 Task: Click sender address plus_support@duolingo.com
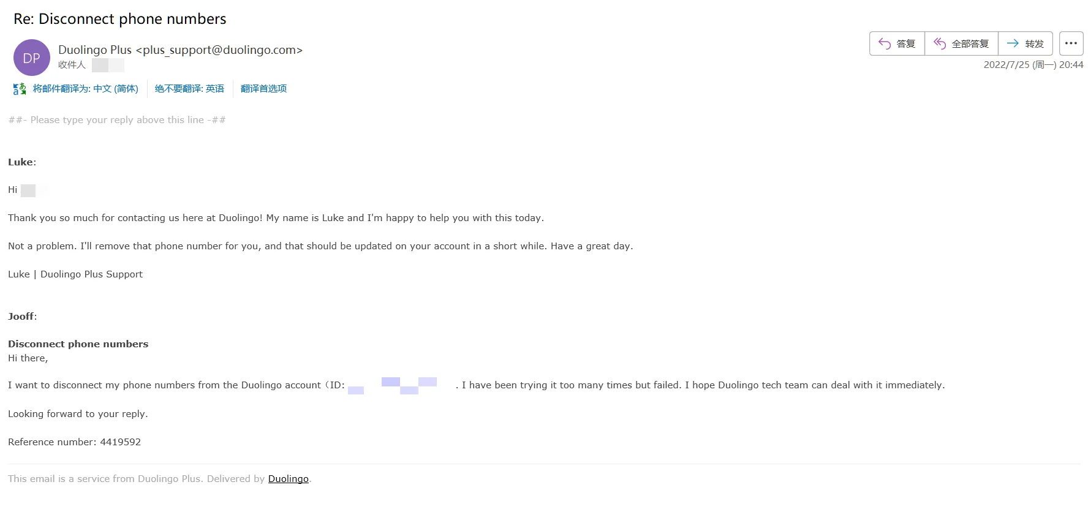[219, 50]
